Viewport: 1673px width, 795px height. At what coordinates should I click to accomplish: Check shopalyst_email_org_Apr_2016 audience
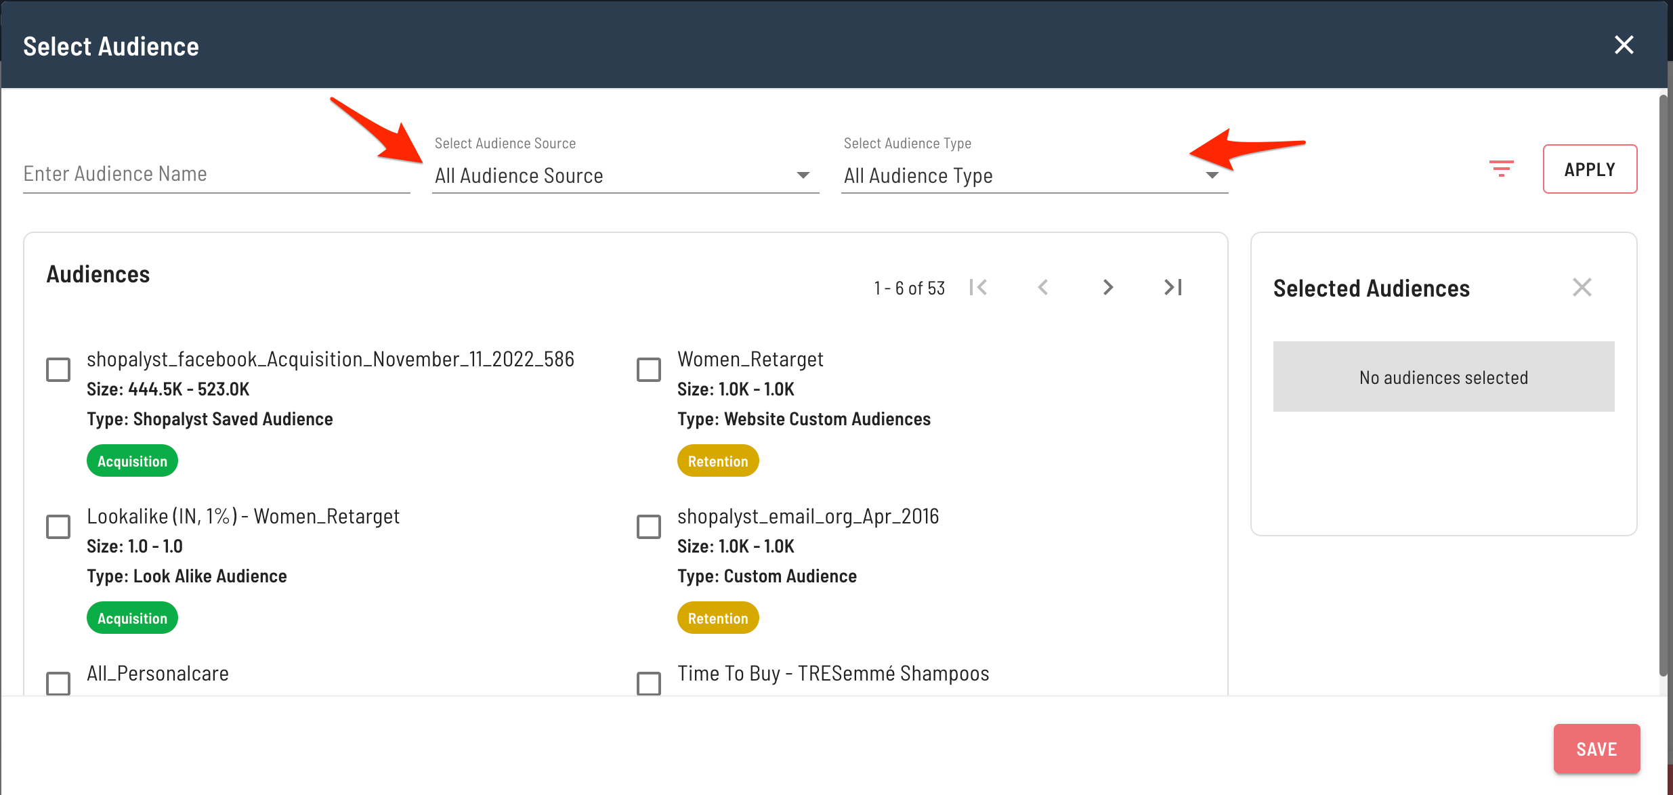pyautogui.click(x=649, y=527)
